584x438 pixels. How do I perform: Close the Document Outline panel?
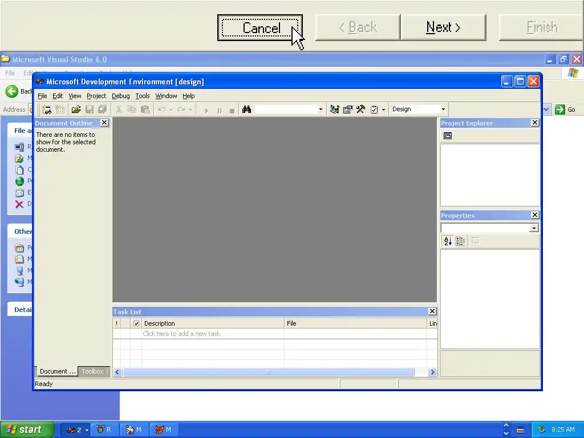[x=104, y=123]
